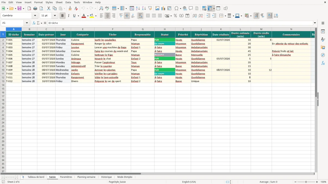
Task: Sort ascending
Action: [138, 8]
